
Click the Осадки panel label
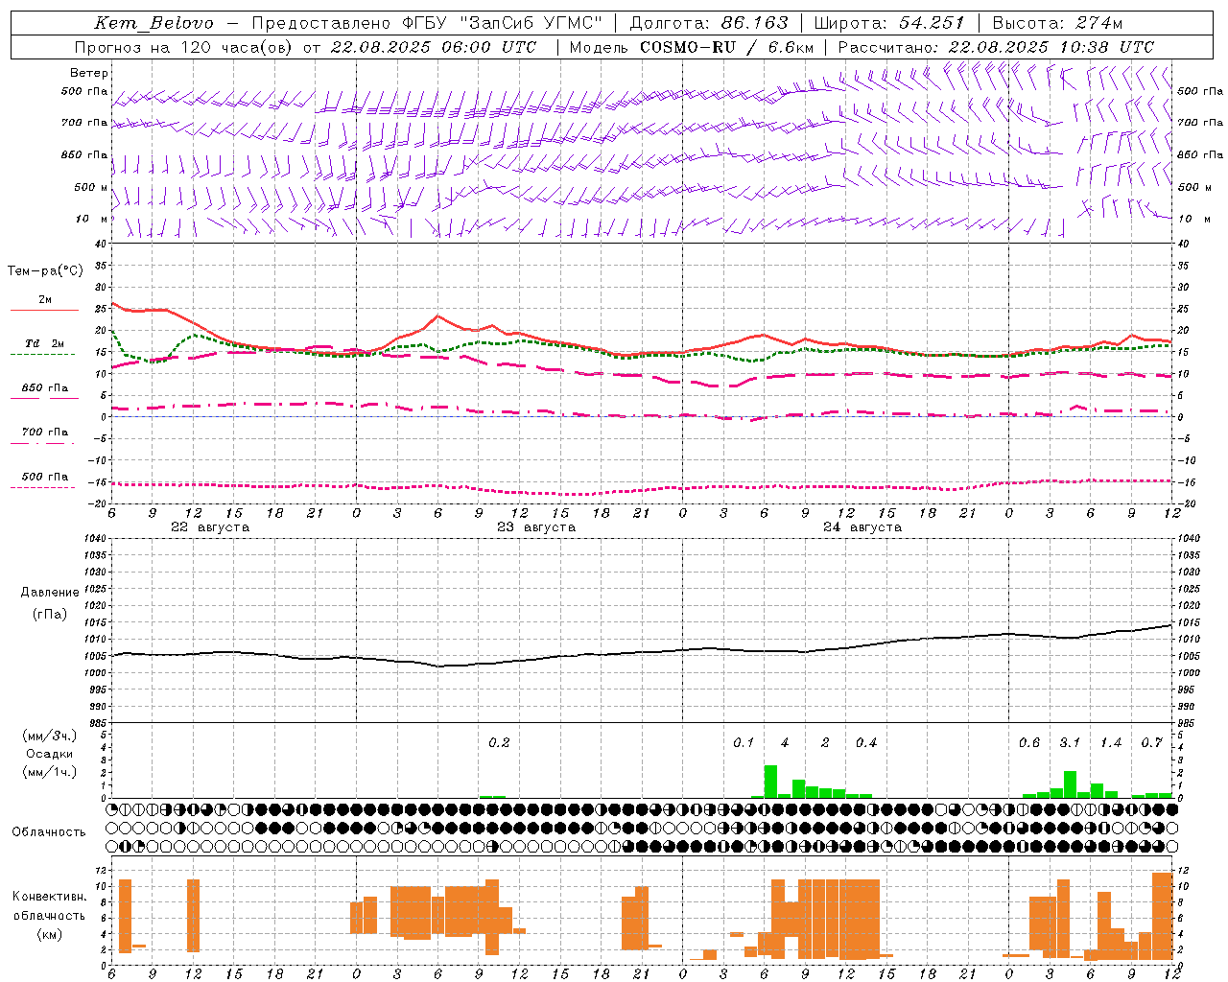pos(50,754)
